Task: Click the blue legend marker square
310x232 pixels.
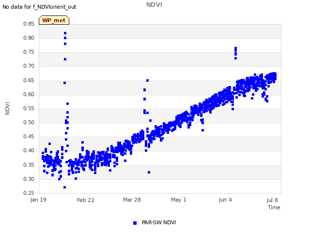Action: [135, 223]
